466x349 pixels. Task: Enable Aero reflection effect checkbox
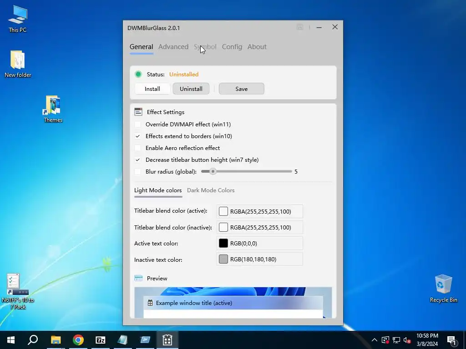pyautogui.click(x=137, y=148)
